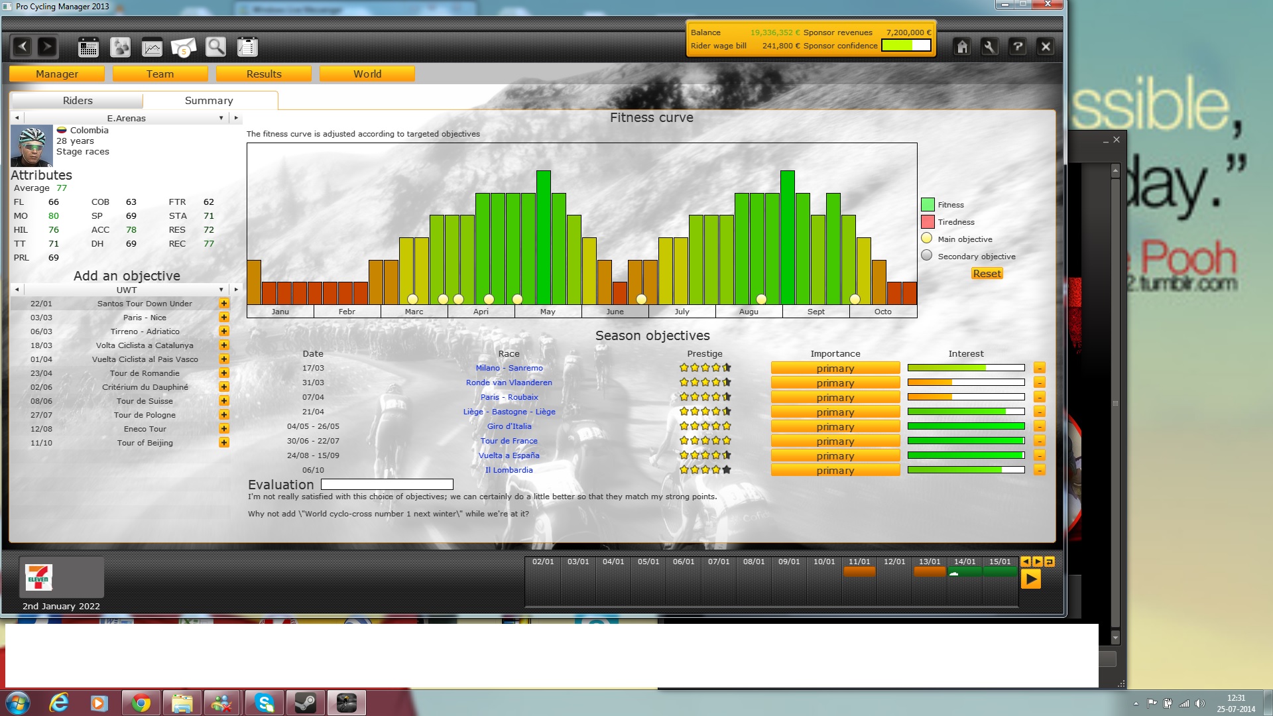Open the calendar icon in the toolbar
This screenshot has height=716, width=1273.
[88, 47]
